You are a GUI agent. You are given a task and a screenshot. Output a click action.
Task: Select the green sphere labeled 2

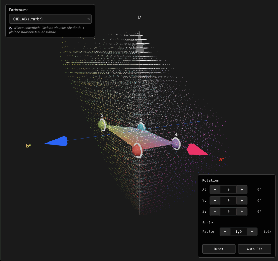(102, 125)
